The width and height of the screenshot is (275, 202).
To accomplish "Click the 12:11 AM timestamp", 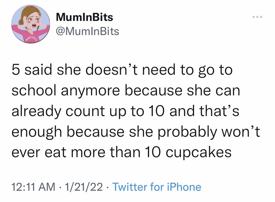I will click(x=34, y=187).
